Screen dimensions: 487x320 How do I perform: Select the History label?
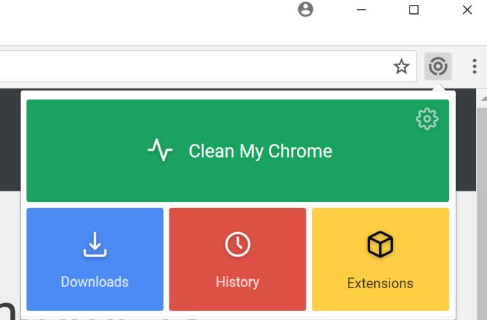237,282
